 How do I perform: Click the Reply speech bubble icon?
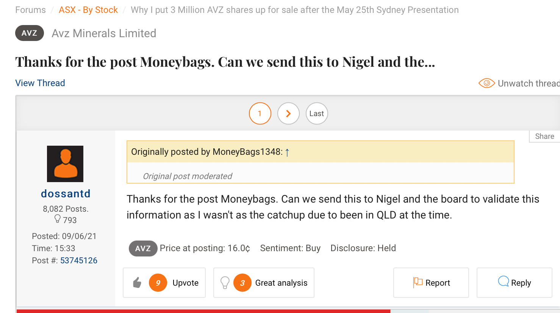[504, 282]
